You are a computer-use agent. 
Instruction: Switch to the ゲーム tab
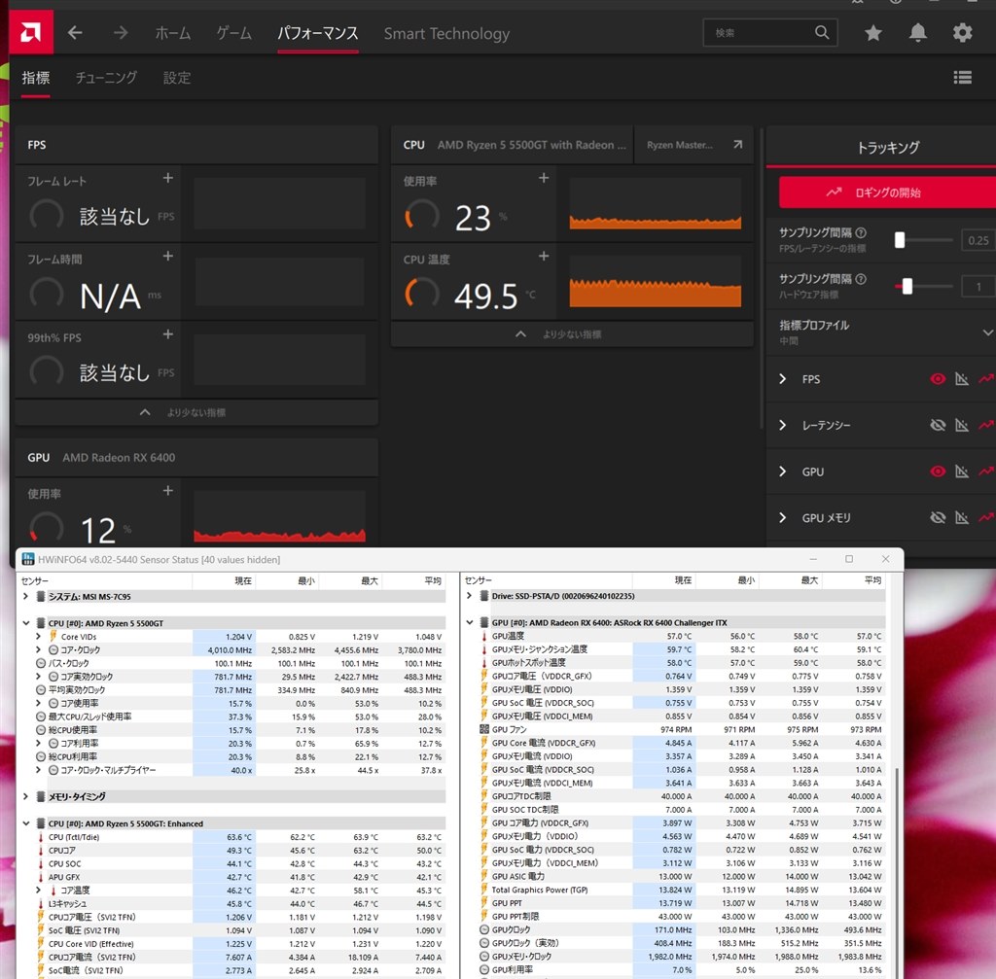(232, 32)
